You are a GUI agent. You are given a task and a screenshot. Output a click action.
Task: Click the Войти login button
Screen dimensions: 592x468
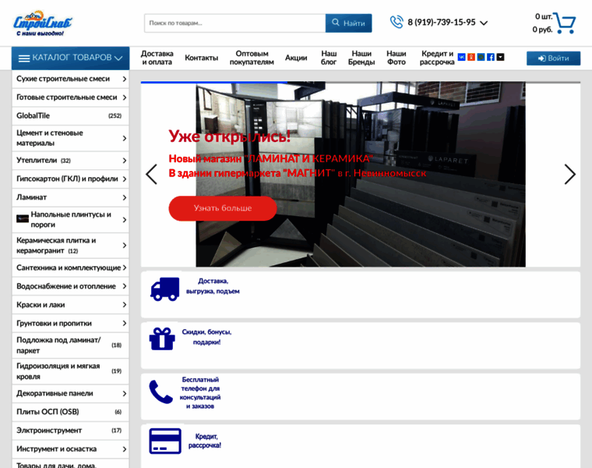553,58
